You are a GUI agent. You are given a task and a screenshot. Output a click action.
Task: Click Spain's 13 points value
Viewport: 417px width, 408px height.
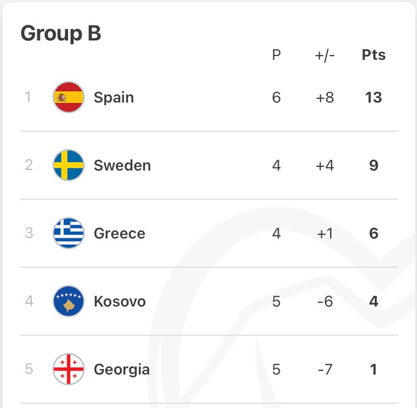[374, 97]
